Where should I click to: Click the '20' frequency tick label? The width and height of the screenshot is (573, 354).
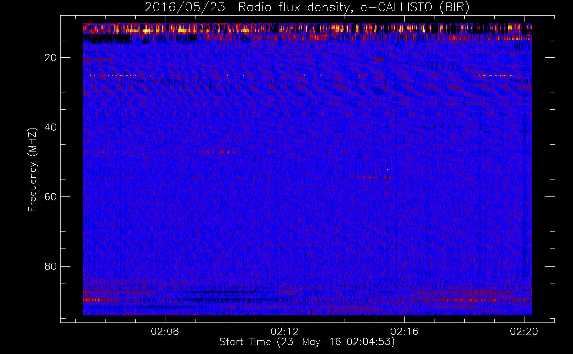[x=51, y=58]
